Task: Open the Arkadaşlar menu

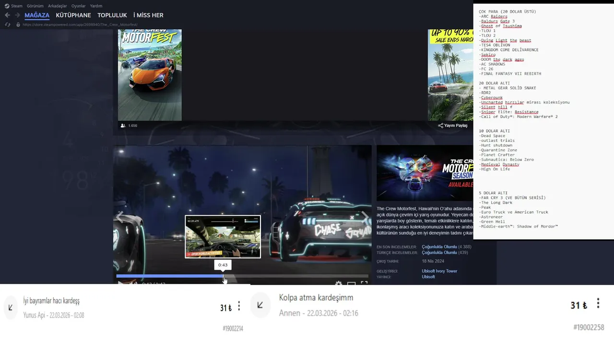Action: [x=58, y=6]
